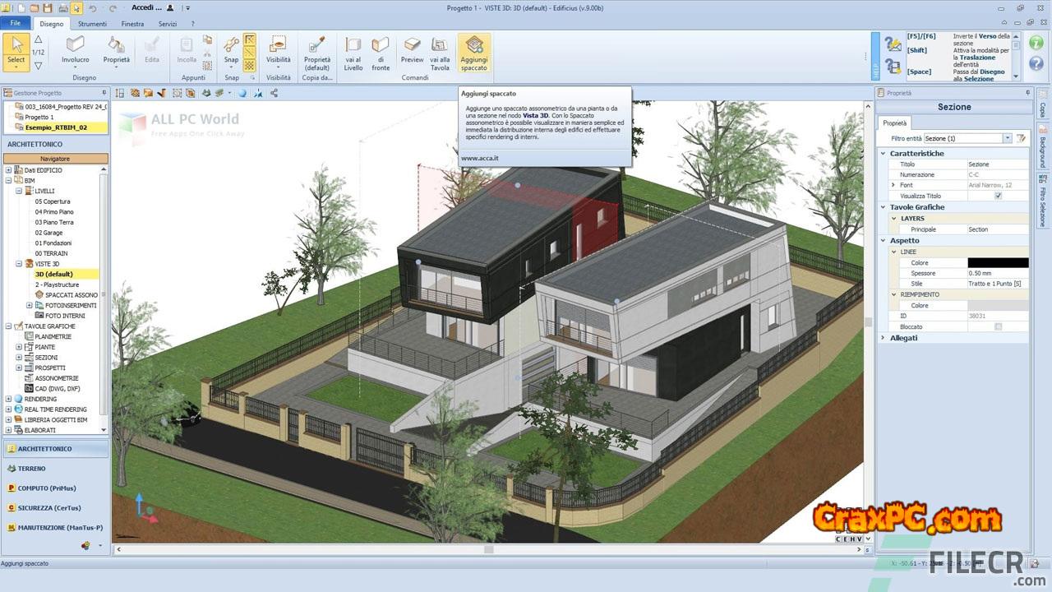Click the Involucro tool in the ribbon
This screenshot has width=1052, height=592.
(76, 50)
